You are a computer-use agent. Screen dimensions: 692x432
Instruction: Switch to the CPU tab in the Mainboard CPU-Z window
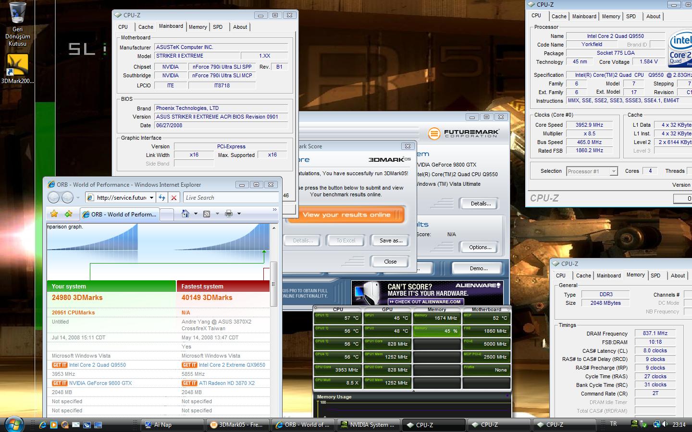[x=123, y=27]
